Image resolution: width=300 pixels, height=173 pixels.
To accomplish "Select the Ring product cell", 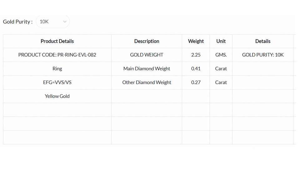I will pos(57,68).
